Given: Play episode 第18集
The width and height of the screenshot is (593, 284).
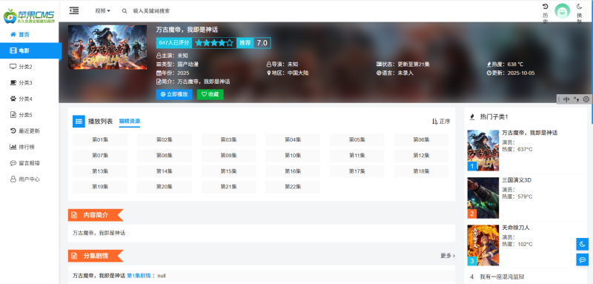Looking at the screenshot, I should 421,171.
